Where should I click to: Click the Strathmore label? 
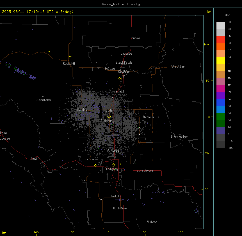pos(145,170)
